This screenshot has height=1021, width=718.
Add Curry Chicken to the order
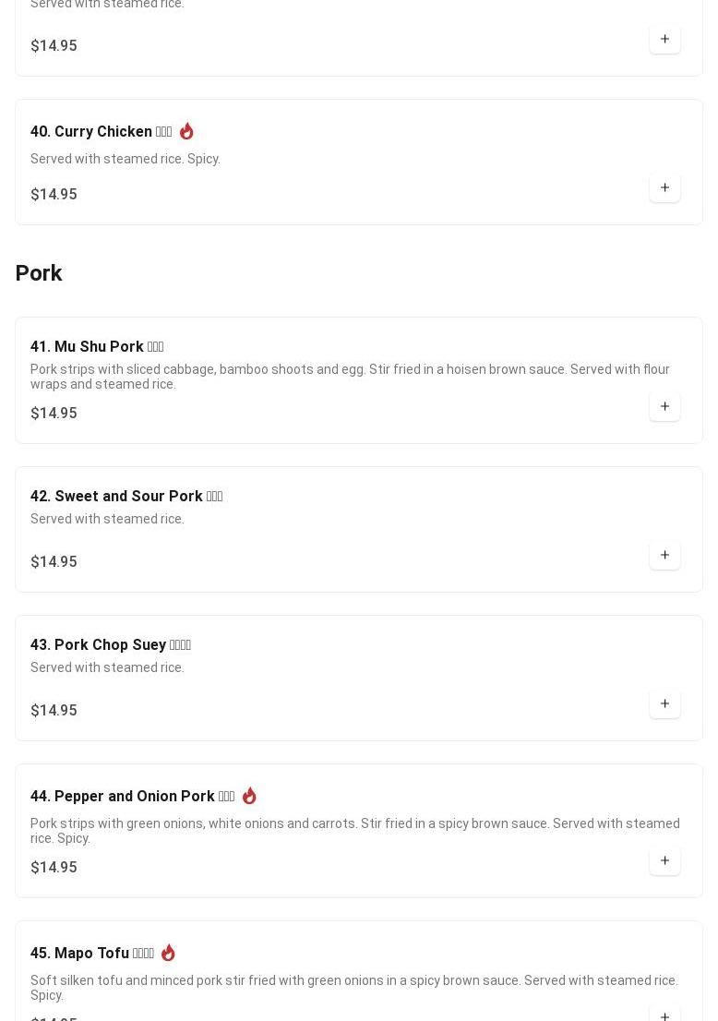coord(664,187)
